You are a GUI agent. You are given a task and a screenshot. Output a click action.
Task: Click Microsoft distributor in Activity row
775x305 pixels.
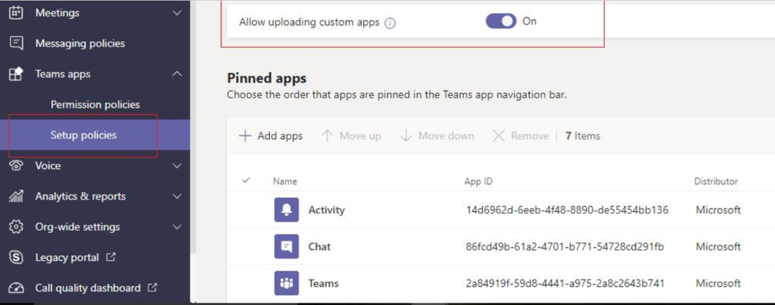718,211
